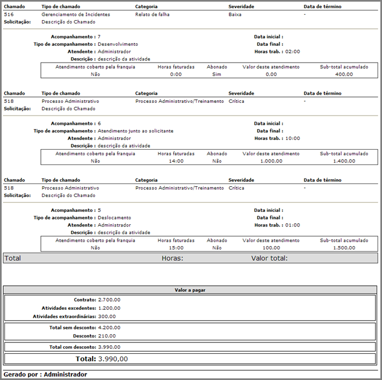Viewport: 382px width, 380px height.
Task: Click 'Valor total:' label in Total row
Action: 269,258
